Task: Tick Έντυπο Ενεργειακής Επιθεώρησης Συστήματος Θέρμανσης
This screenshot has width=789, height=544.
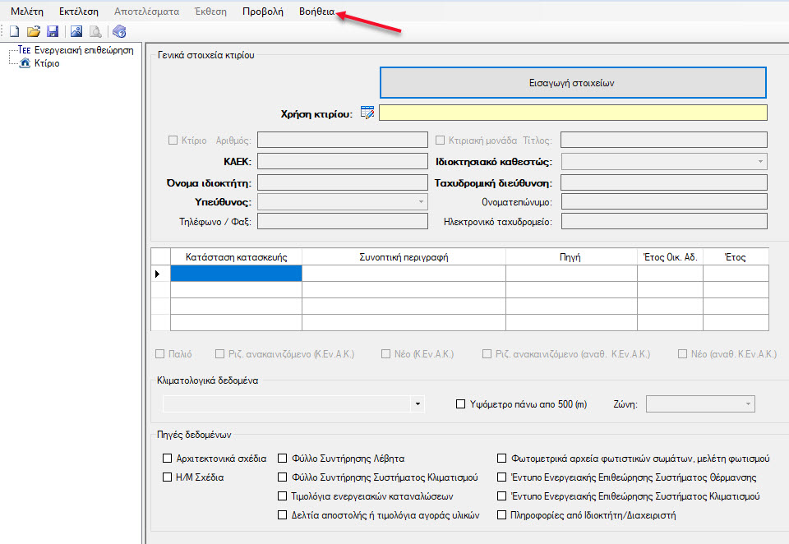Action: [x=501, y=477]
